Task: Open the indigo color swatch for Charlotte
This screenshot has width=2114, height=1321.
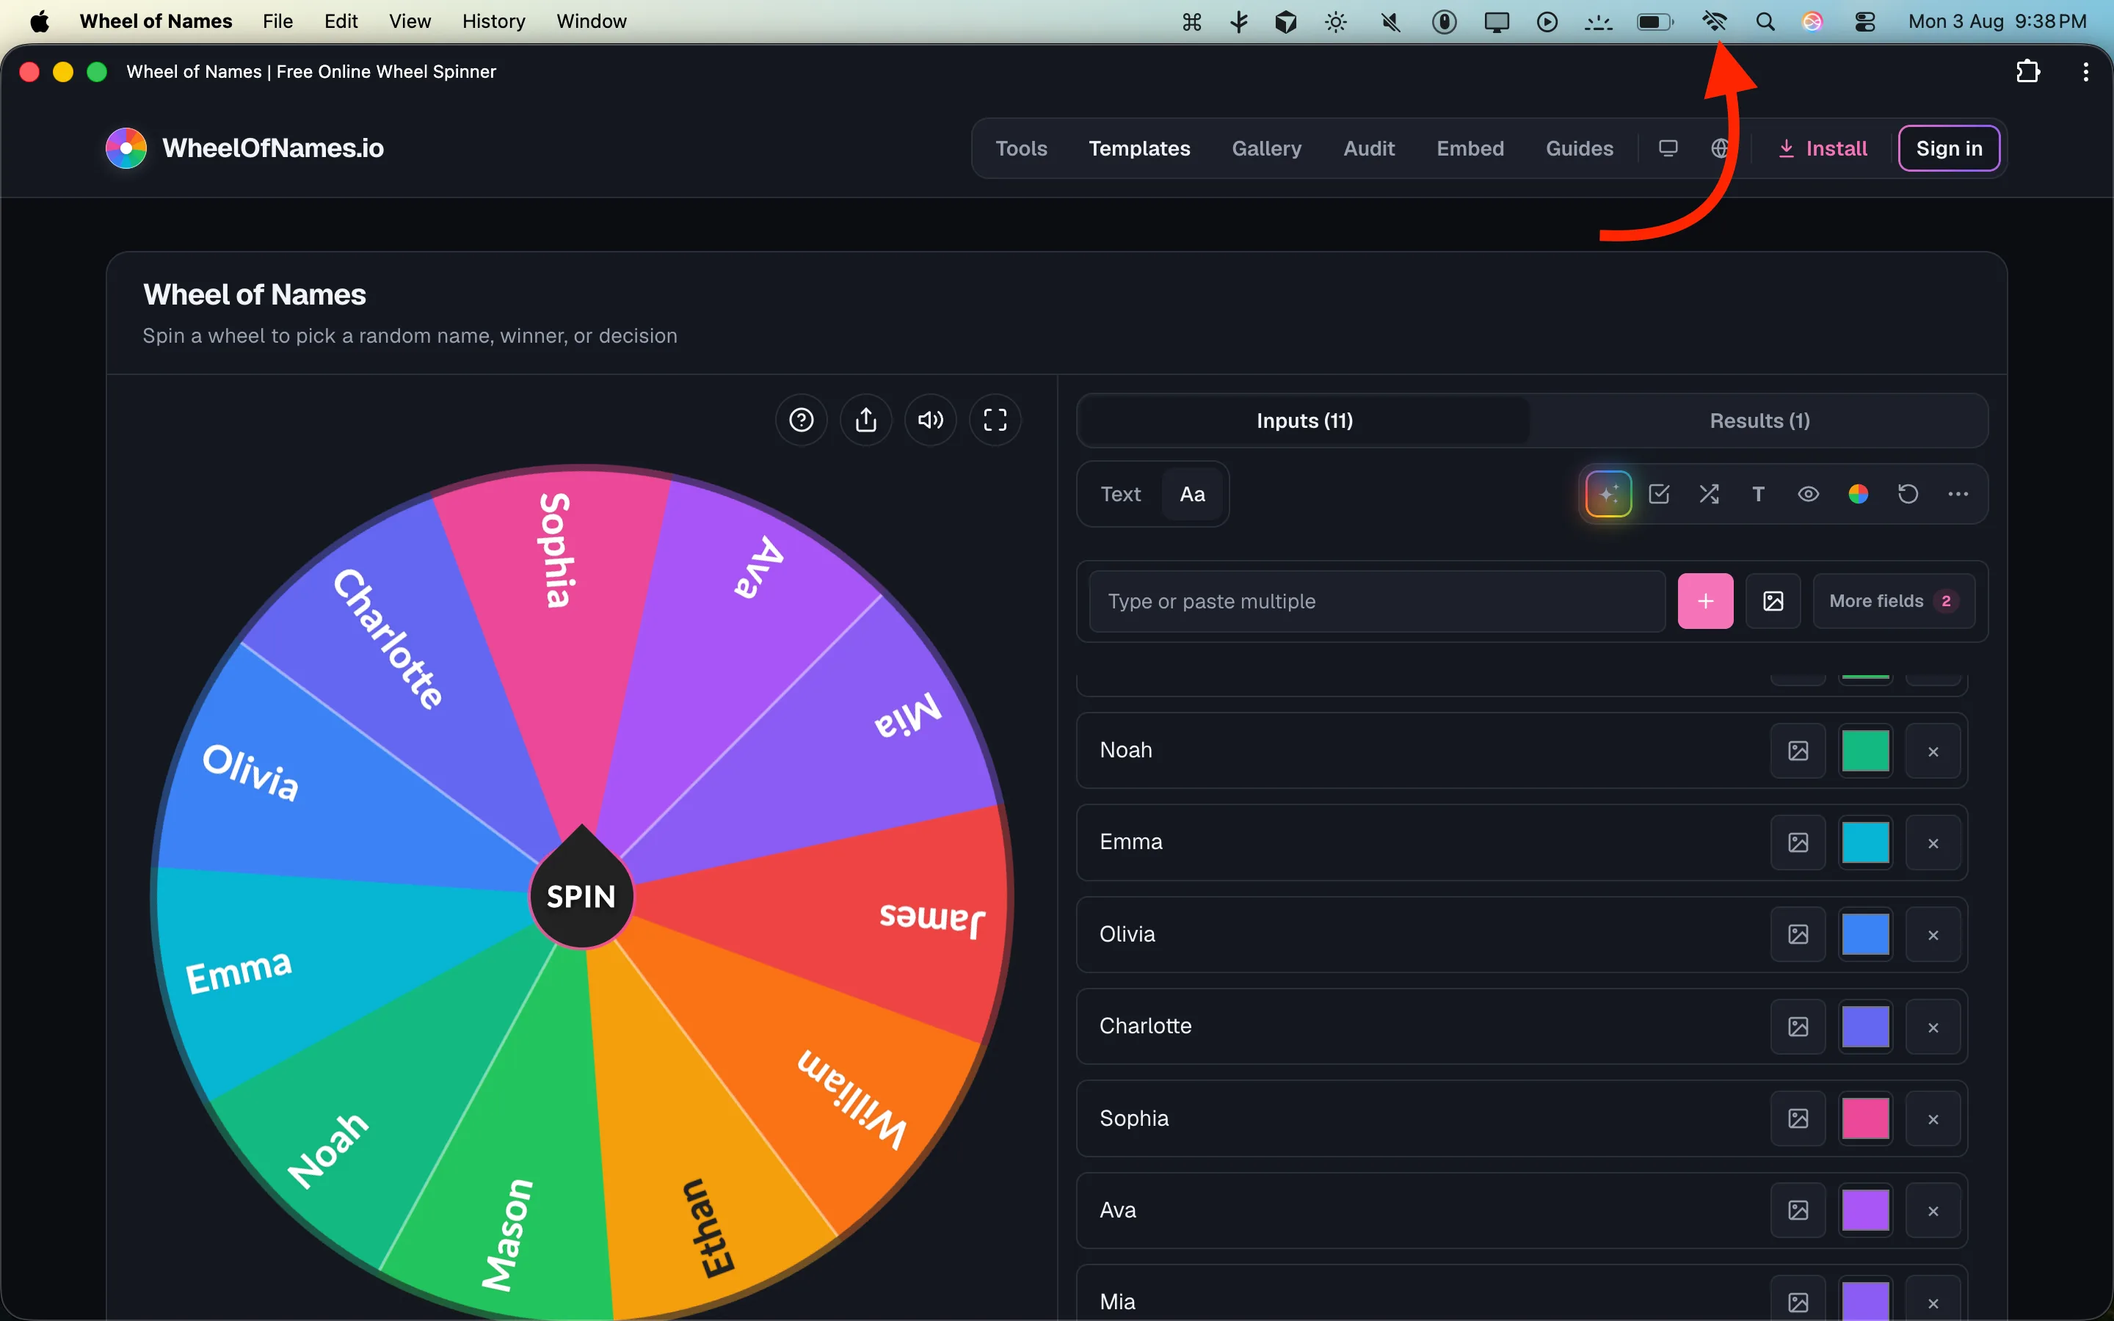Action: click(x=1865, y=1027)
